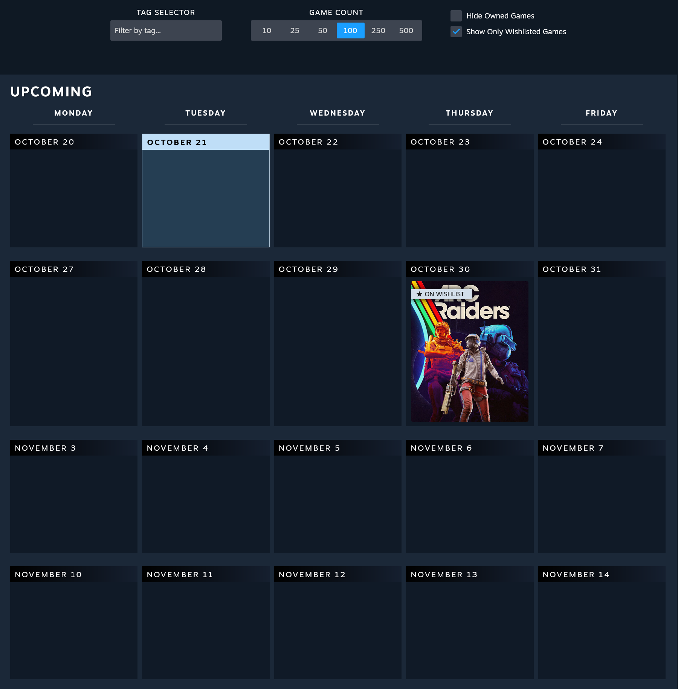The height and width of the screenshot is (689, 678).
Task: Select the November 6 calendar cell
Action: tap(469, 503)
